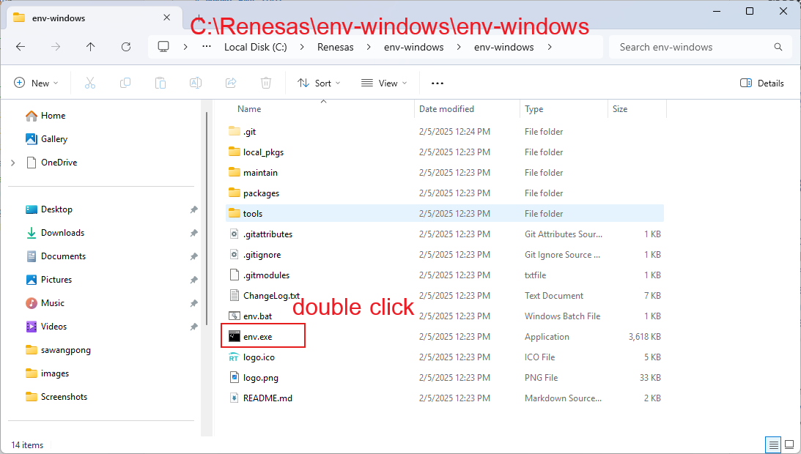This screenshot has height=454, width=801.
Task: Toggle the Details pane button
Action: coord(762,83)
